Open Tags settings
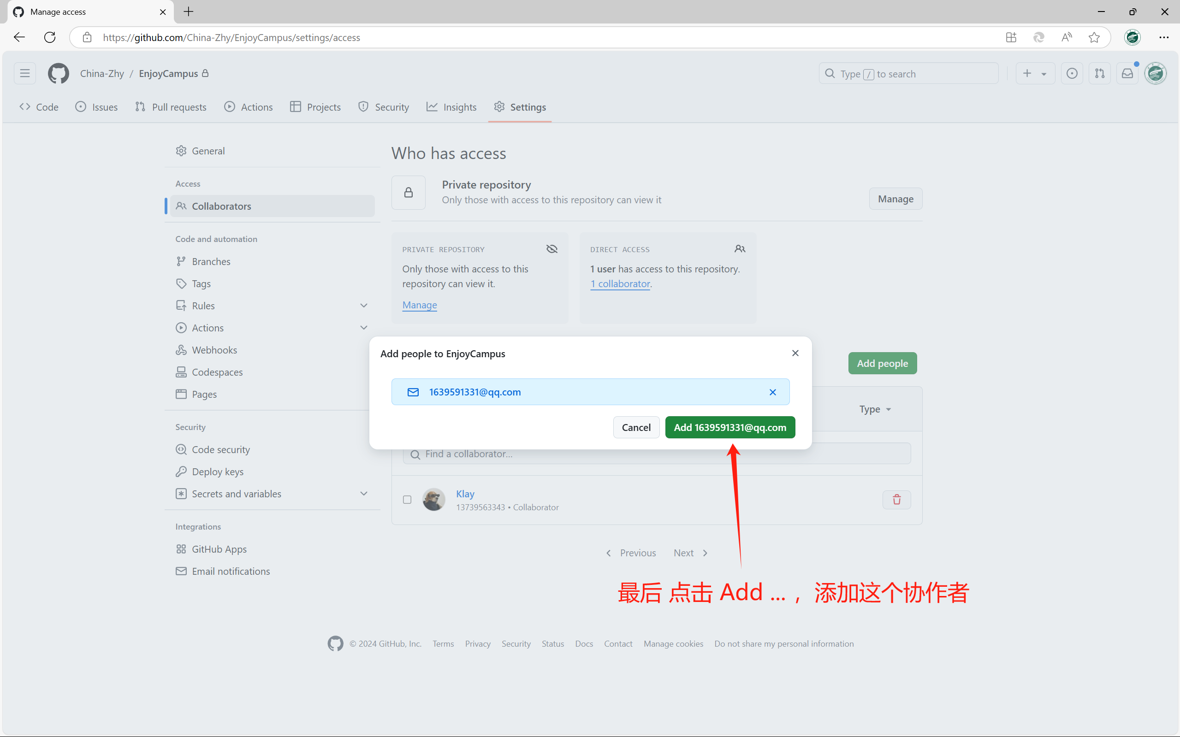1180x737 pixels. tap(272, 283)
